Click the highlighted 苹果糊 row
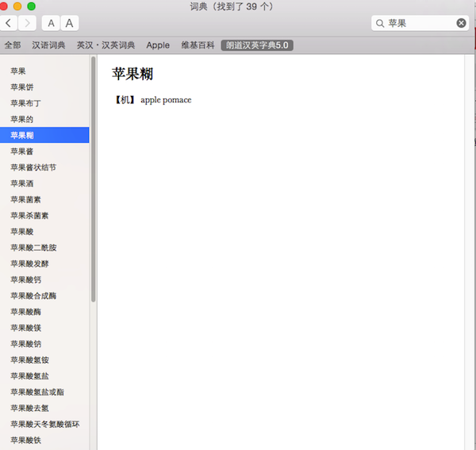 point(44,135)
